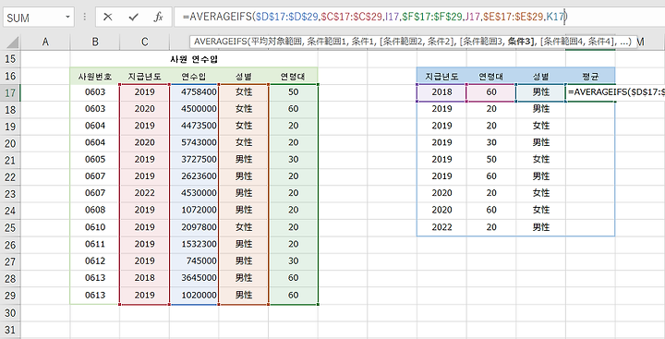Open the Name Box dropdown arrow

(67, 18)
